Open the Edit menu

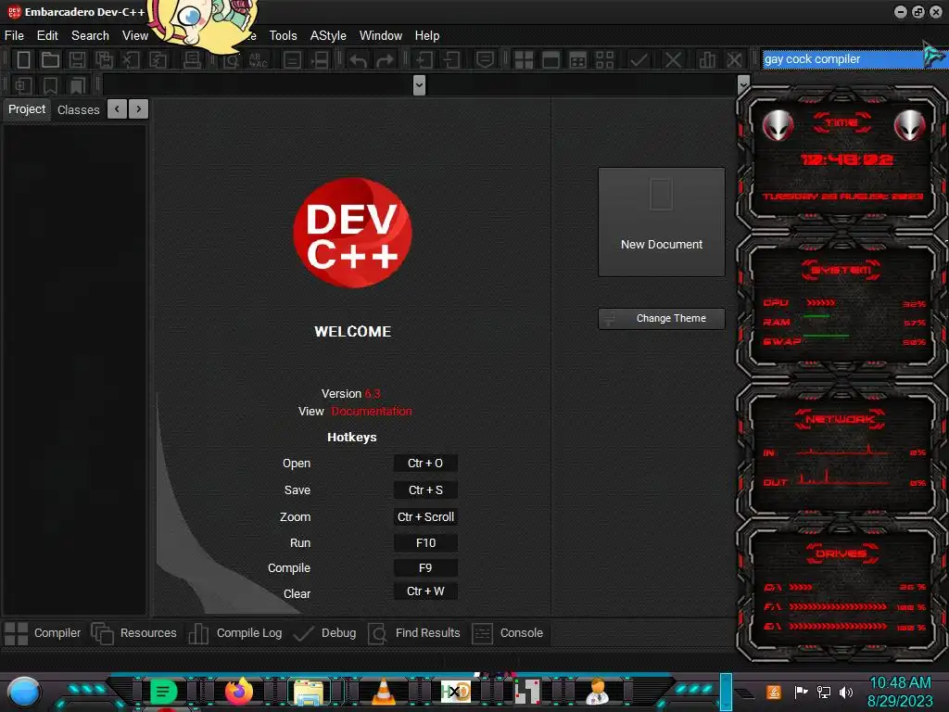click(47, 36)
